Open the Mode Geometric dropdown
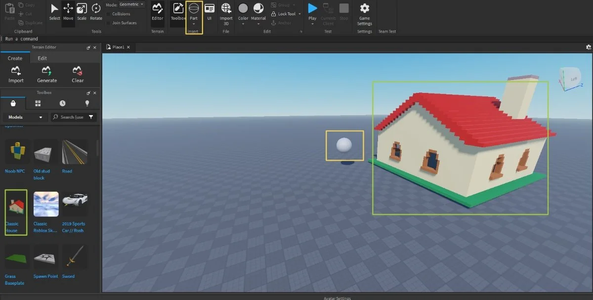This screenshot has width=593, height=300. [132, 4]
